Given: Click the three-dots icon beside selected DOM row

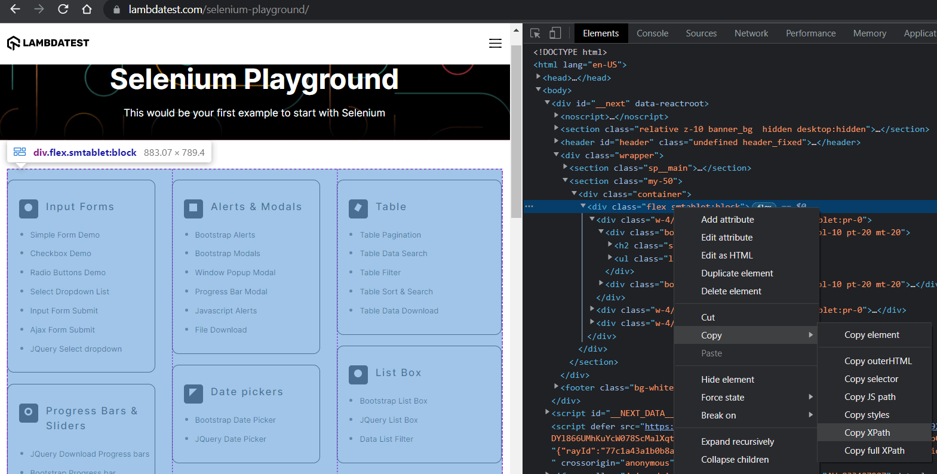Looking at the screenshot, I should tap(529, 207).
